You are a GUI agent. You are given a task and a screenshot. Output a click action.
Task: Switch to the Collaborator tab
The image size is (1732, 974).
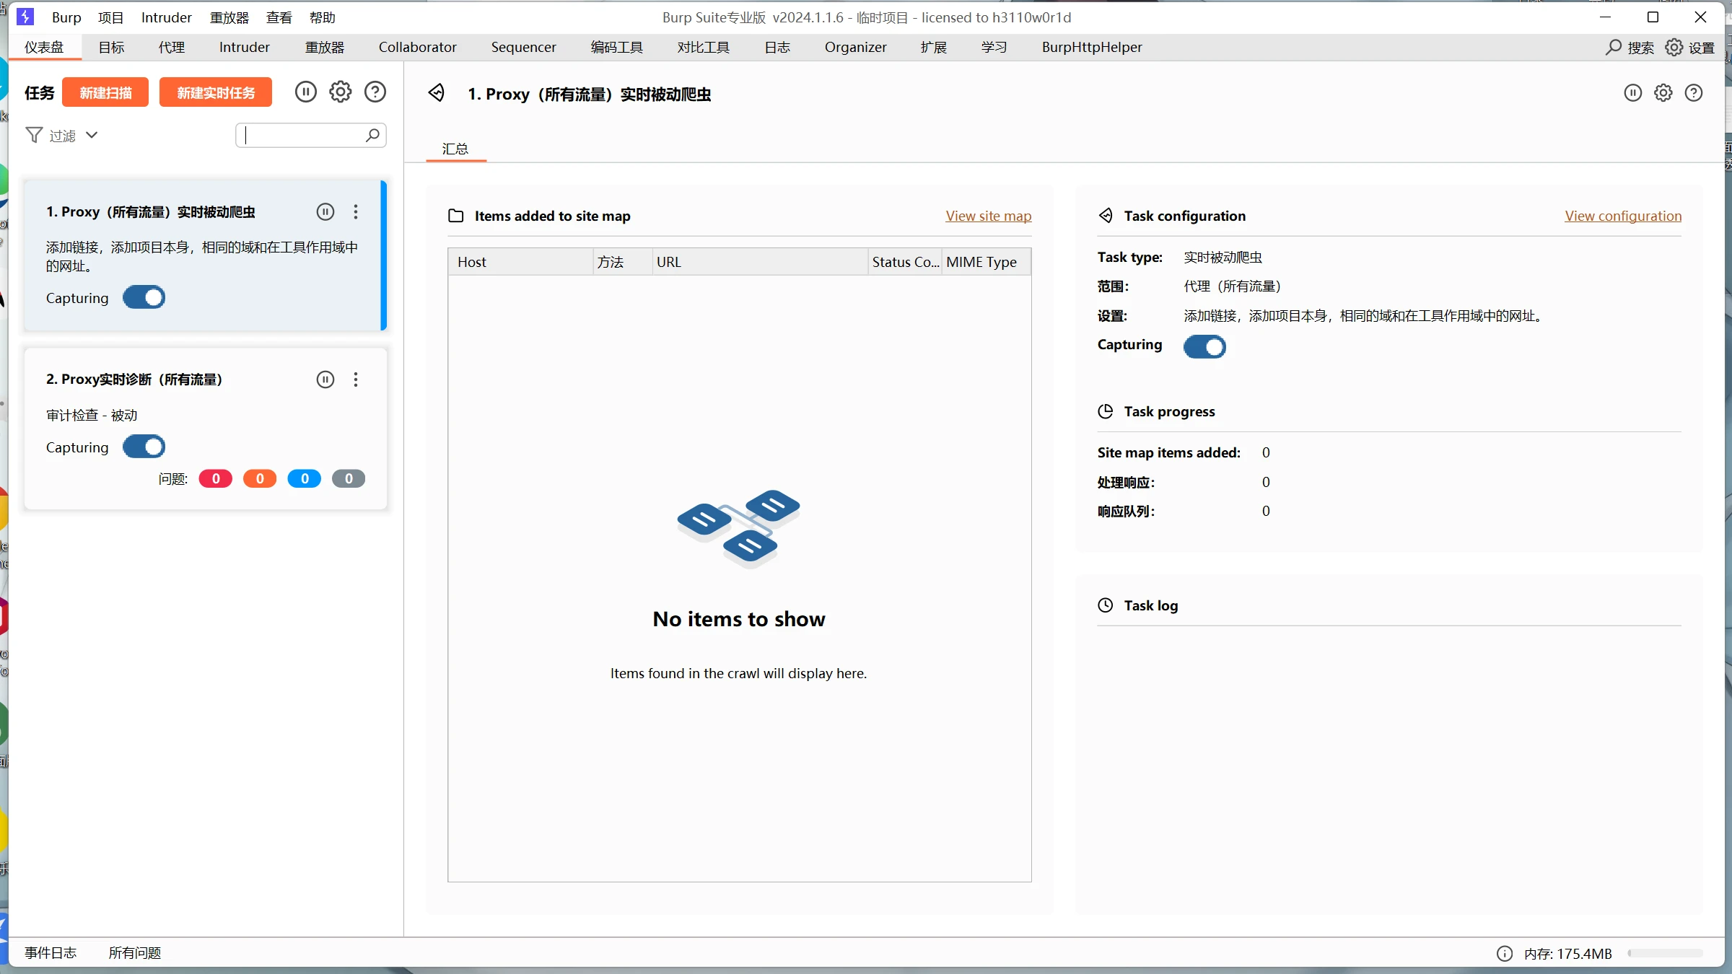(x=417, y=48)
